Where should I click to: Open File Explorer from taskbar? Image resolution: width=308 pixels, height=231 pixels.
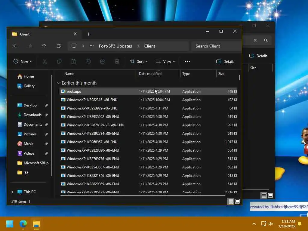click(36, 224)
